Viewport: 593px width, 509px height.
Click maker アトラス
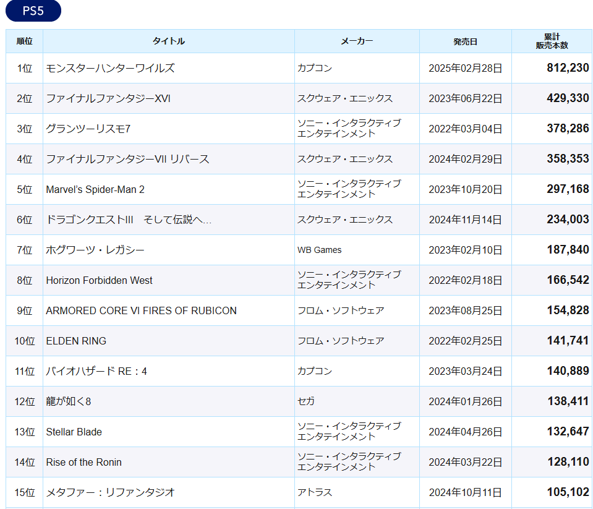[x=315, y=492]
